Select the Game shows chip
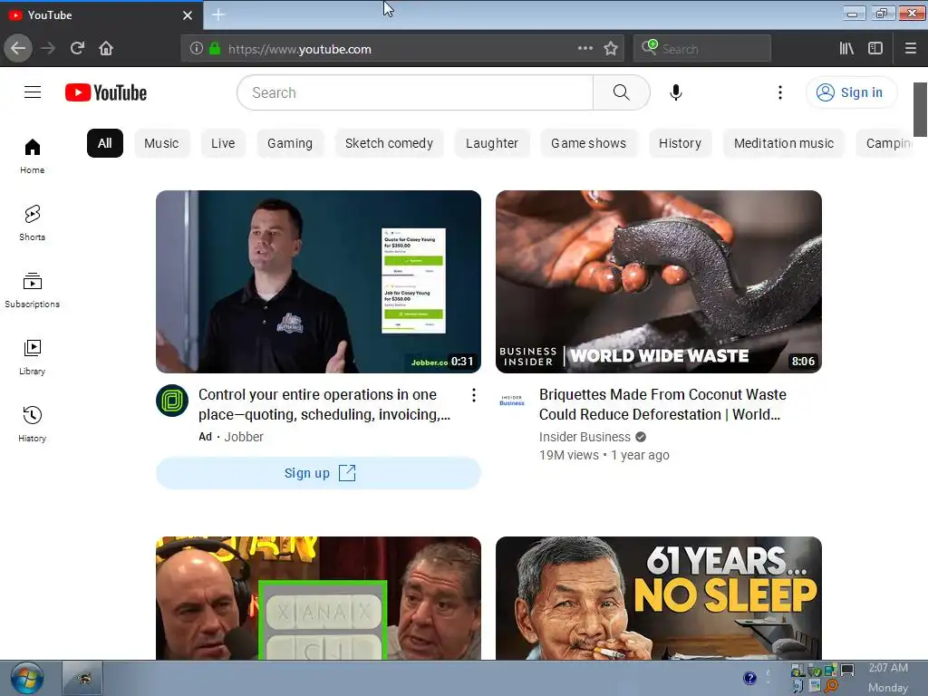 (x=589, y=143)
